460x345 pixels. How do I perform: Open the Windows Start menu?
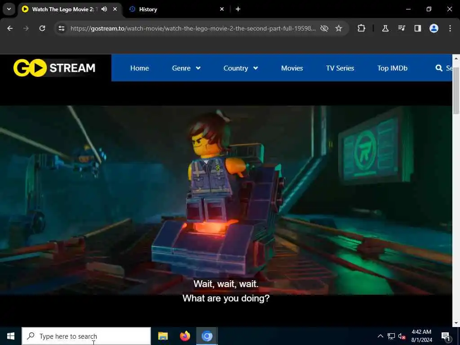[x=11, y=336]
